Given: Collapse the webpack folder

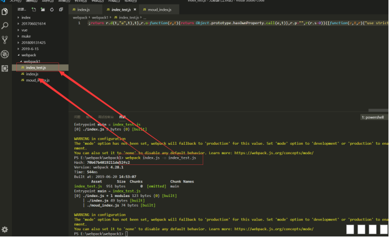Looking at the screenshot, I should [28, 55].
